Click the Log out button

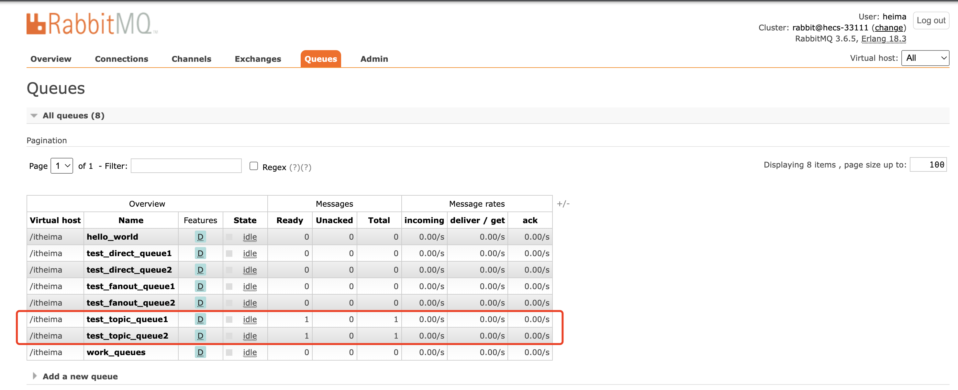930,20
